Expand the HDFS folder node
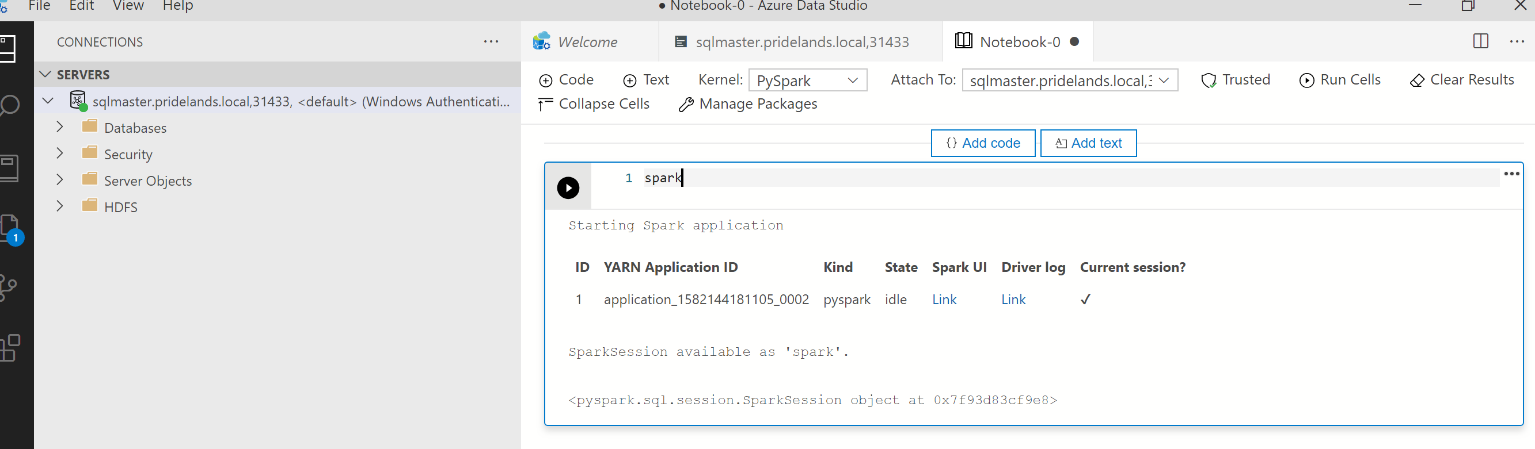Screen dimensions: 1535x449 (59, 206)
